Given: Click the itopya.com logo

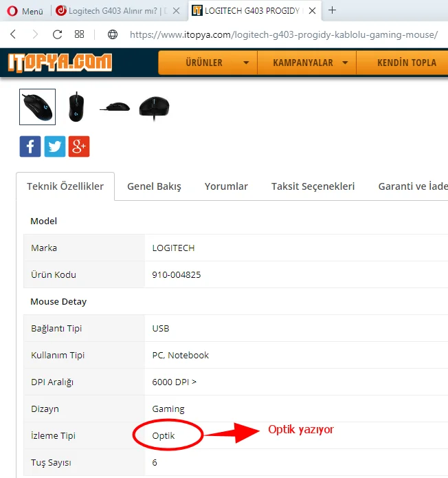Looking at the screenshot, I should pos(60,63).
